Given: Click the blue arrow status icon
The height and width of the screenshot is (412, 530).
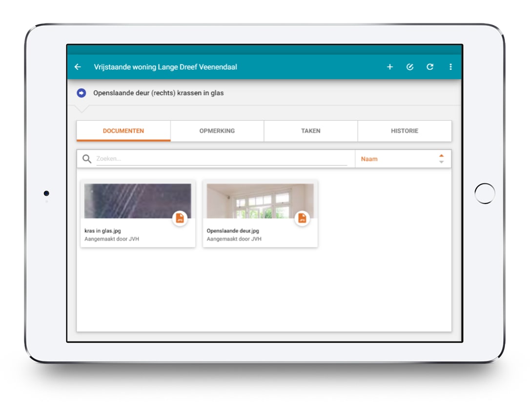Looking at the screenshot, I should pos(81,93).
